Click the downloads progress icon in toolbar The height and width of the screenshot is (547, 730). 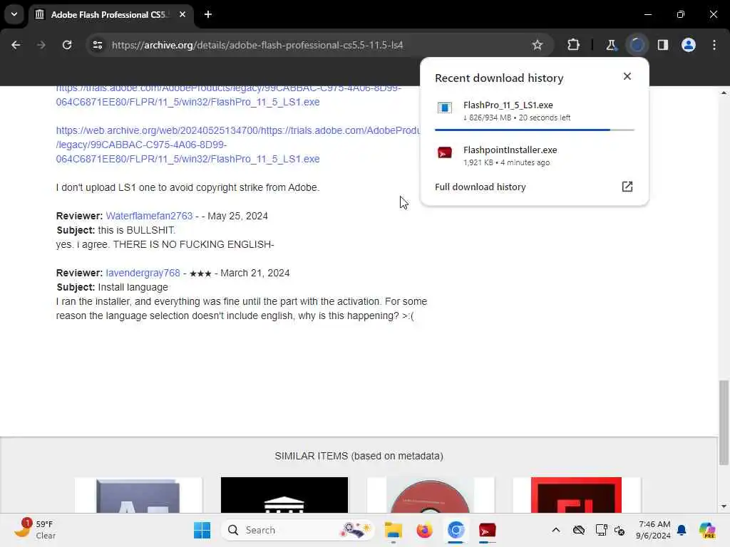click(637, 45)
